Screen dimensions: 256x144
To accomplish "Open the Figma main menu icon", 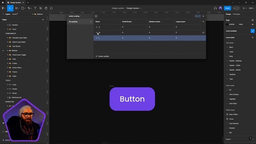I will coord(3,8).
